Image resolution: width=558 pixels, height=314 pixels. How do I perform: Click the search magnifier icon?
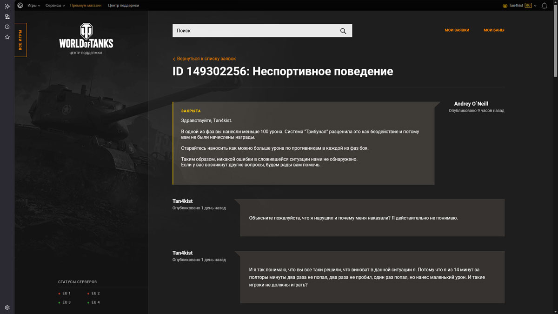click(343, 31)
